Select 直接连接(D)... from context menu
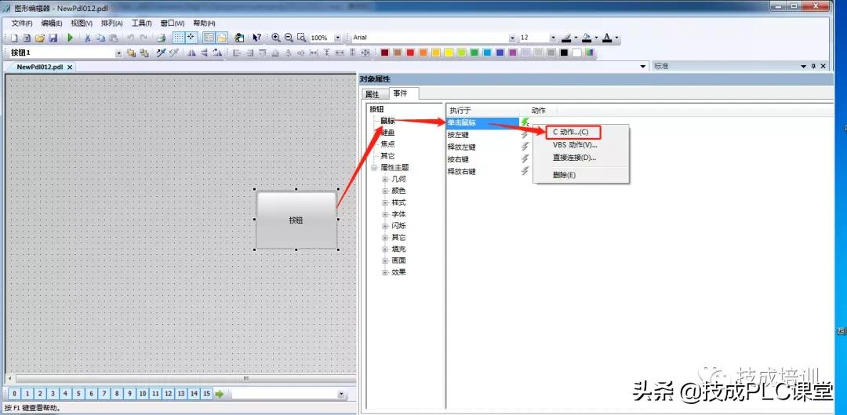Screen dimensions: 847x415 pos(573,158)
